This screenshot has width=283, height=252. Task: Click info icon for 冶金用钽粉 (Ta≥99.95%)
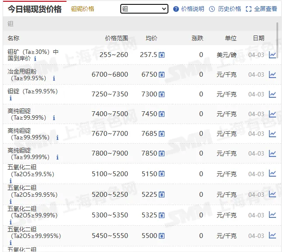tap(54, 78)
